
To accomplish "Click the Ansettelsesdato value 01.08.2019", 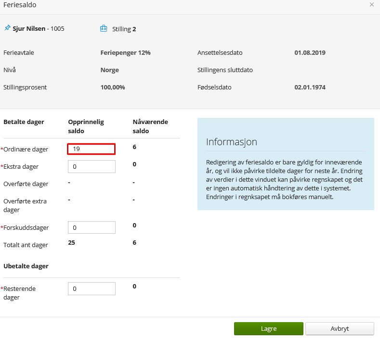I will click(310, 52).
